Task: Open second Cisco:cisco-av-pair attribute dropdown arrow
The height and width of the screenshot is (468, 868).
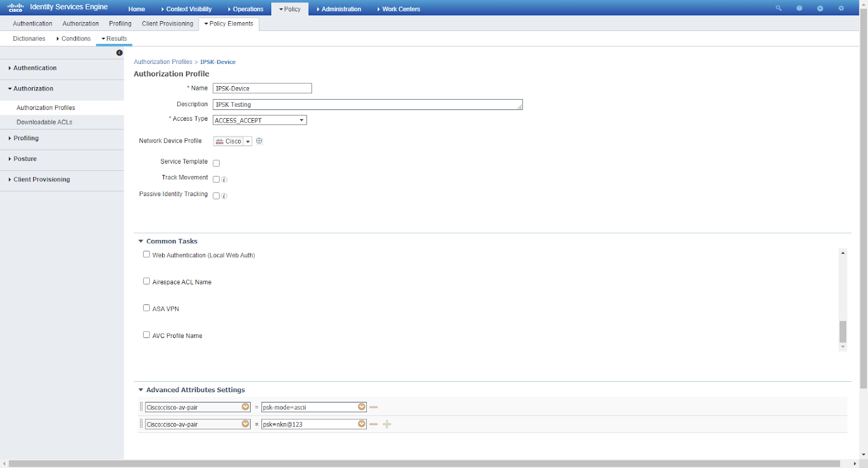Action: coord(246,424)
